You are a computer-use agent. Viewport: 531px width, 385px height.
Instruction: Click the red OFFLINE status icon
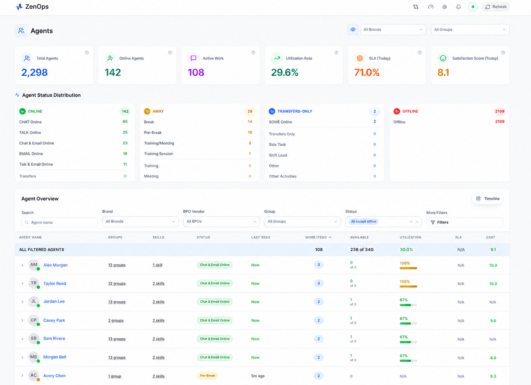(x=397, y=111)
